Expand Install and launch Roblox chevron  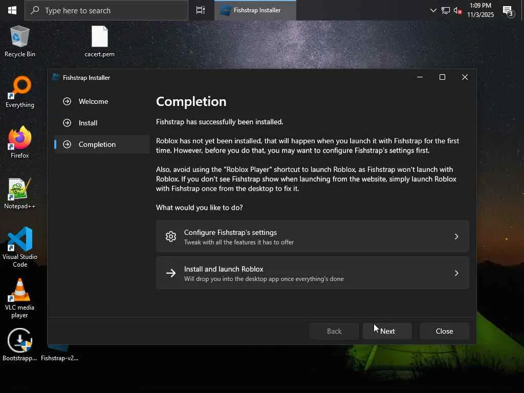[456, 273]
